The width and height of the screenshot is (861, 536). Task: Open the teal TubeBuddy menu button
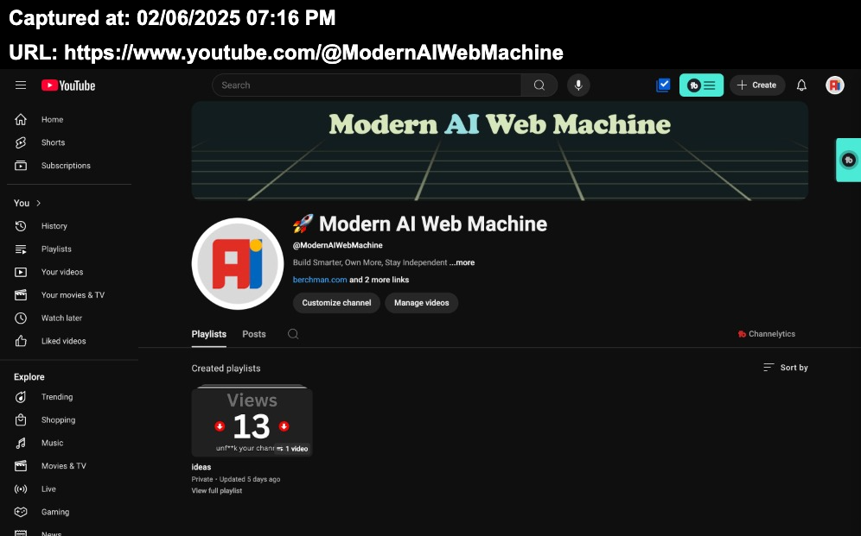point(701,85)
